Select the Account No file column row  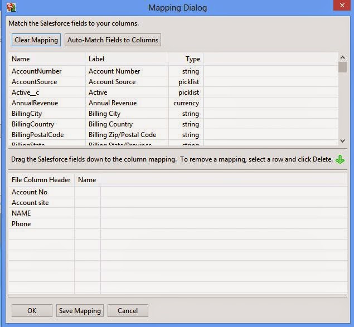click(178, 192)
